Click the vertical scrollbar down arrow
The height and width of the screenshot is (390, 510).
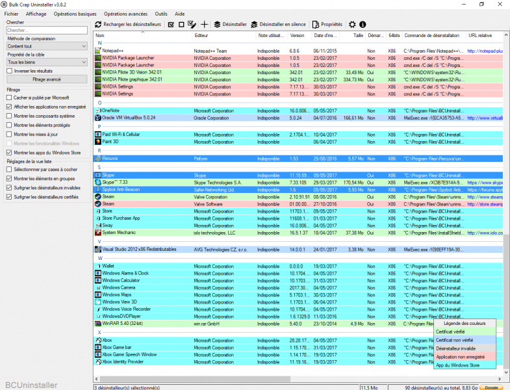pyautogui.click(x=506, y=372)
